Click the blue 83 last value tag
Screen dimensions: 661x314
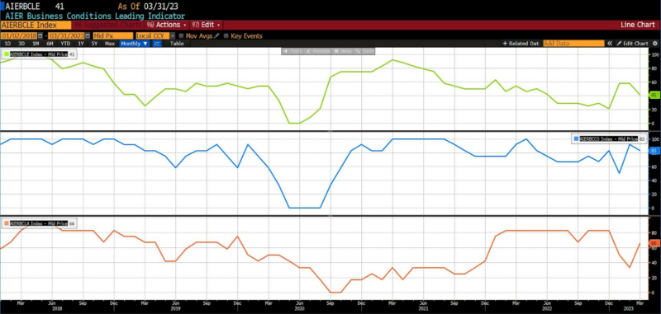pos(654,151)
